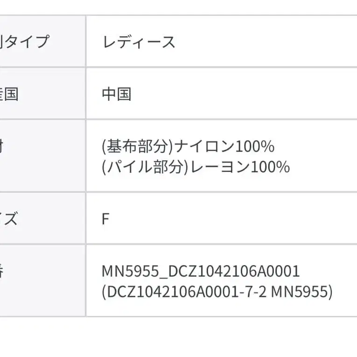Viewport: 357px width, 357px height.
Task: Click the イズ size row label
Action: [9, 219]
